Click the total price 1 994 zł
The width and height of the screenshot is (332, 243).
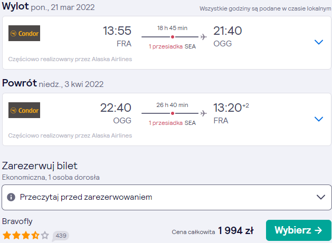tap(235, 230)
